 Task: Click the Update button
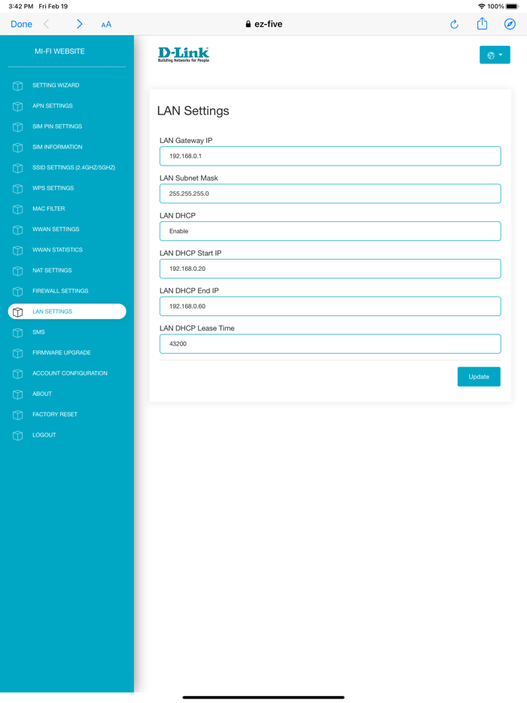479,376
